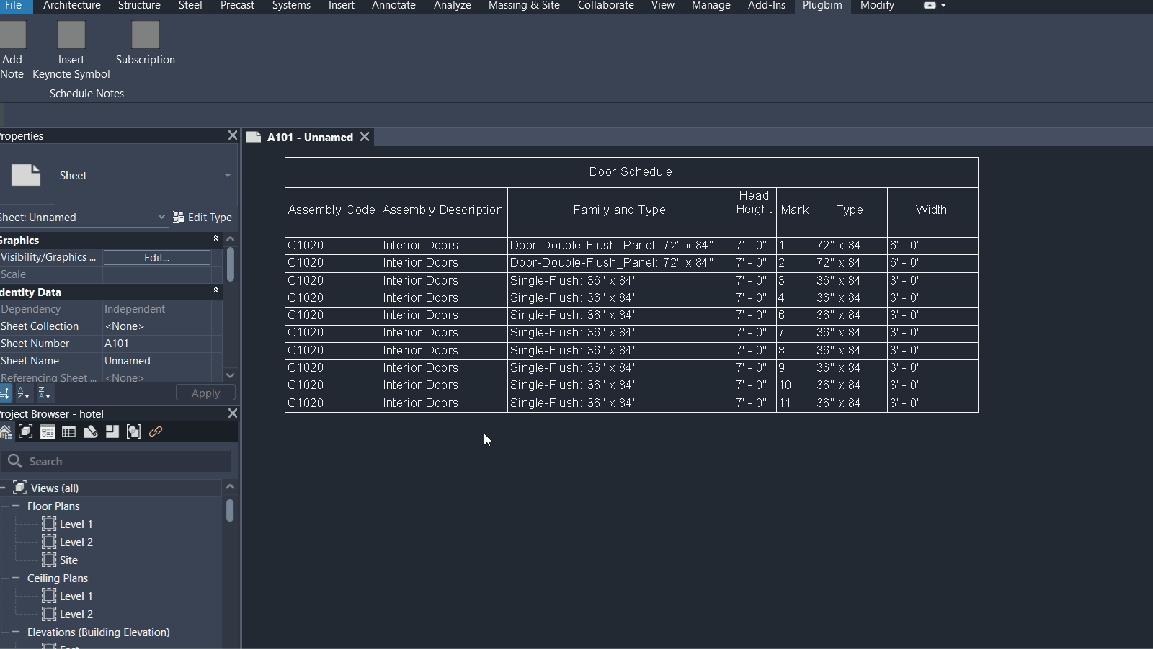Click the Door Schedule title cell
Screen dimensions: 1153x649
point(631,172)
